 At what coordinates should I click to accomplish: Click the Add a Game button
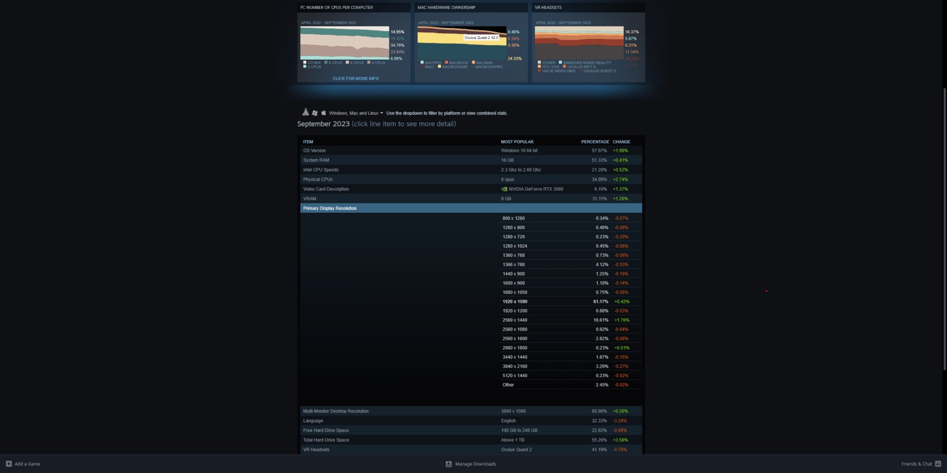23,464
